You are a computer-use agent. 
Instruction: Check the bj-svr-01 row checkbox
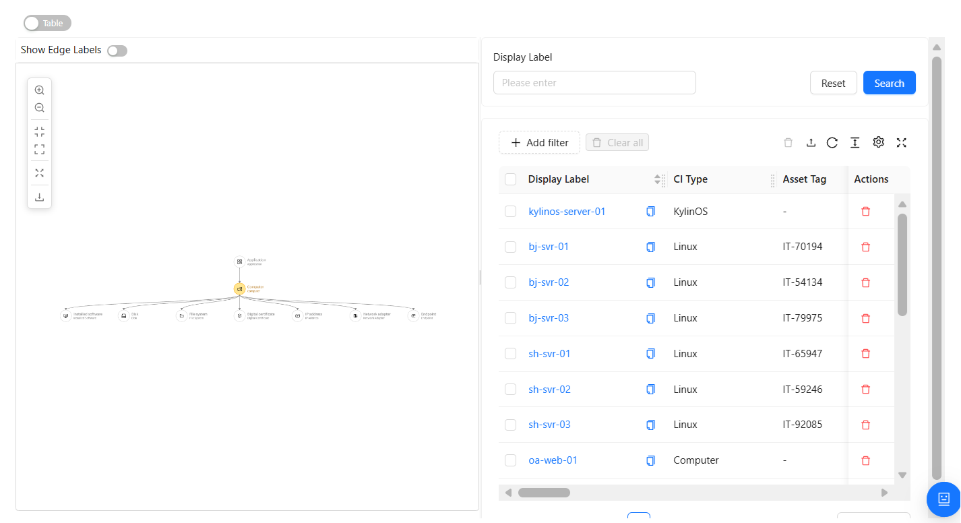pos(510,247)
